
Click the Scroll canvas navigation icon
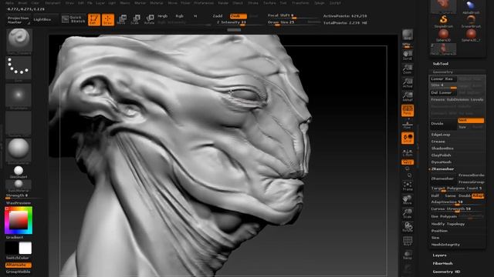coord(408,55)
